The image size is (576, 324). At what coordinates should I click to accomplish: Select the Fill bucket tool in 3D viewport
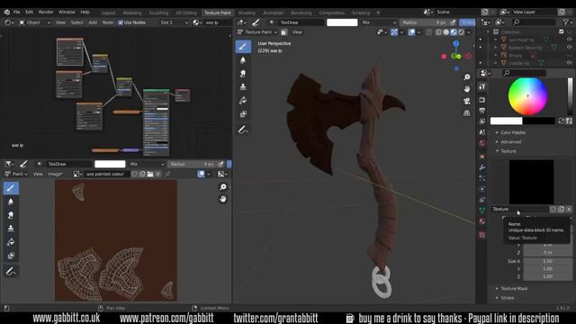click(x=243, y=100)
